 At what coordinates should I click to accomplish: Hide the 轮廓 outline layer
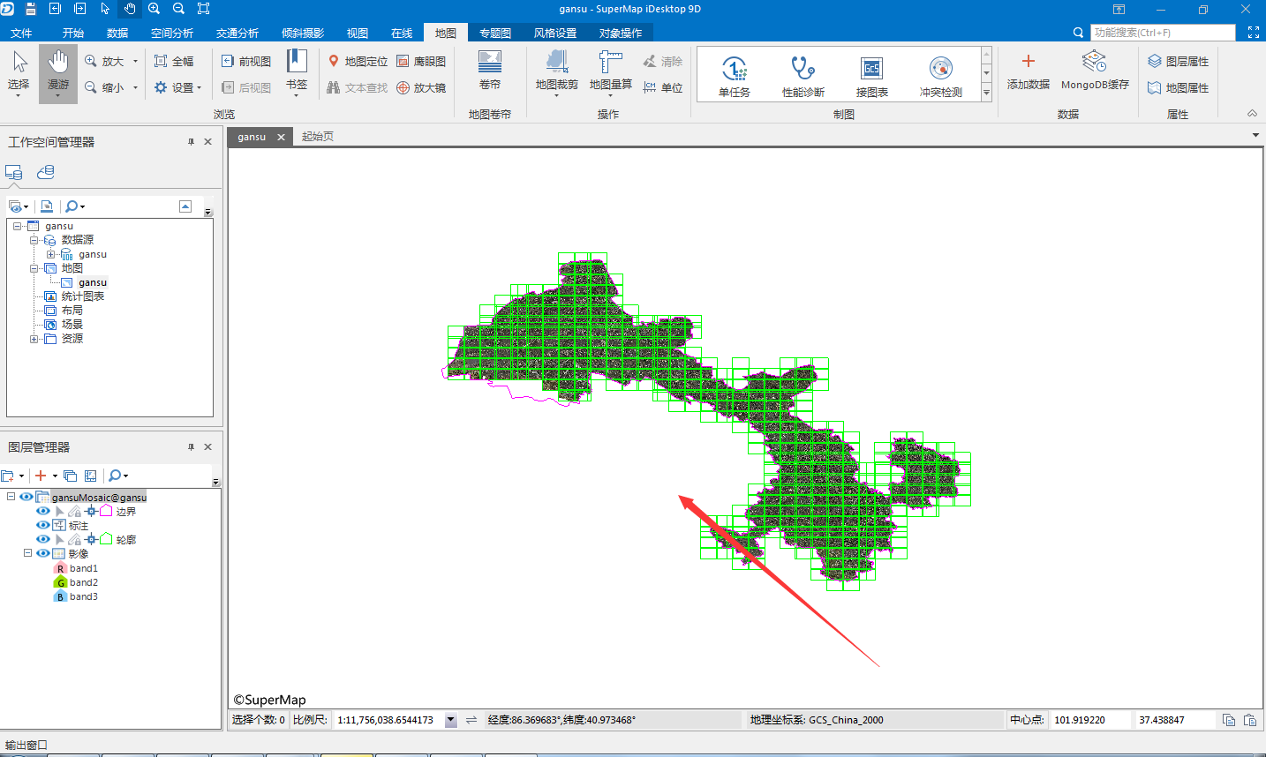(x=42, y=539)
